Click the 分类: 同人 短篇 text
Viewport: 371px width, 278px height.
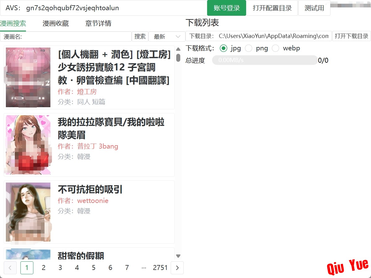tap(82, 102)
